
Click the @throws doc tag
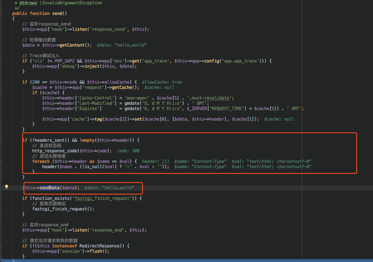(28, 3)
